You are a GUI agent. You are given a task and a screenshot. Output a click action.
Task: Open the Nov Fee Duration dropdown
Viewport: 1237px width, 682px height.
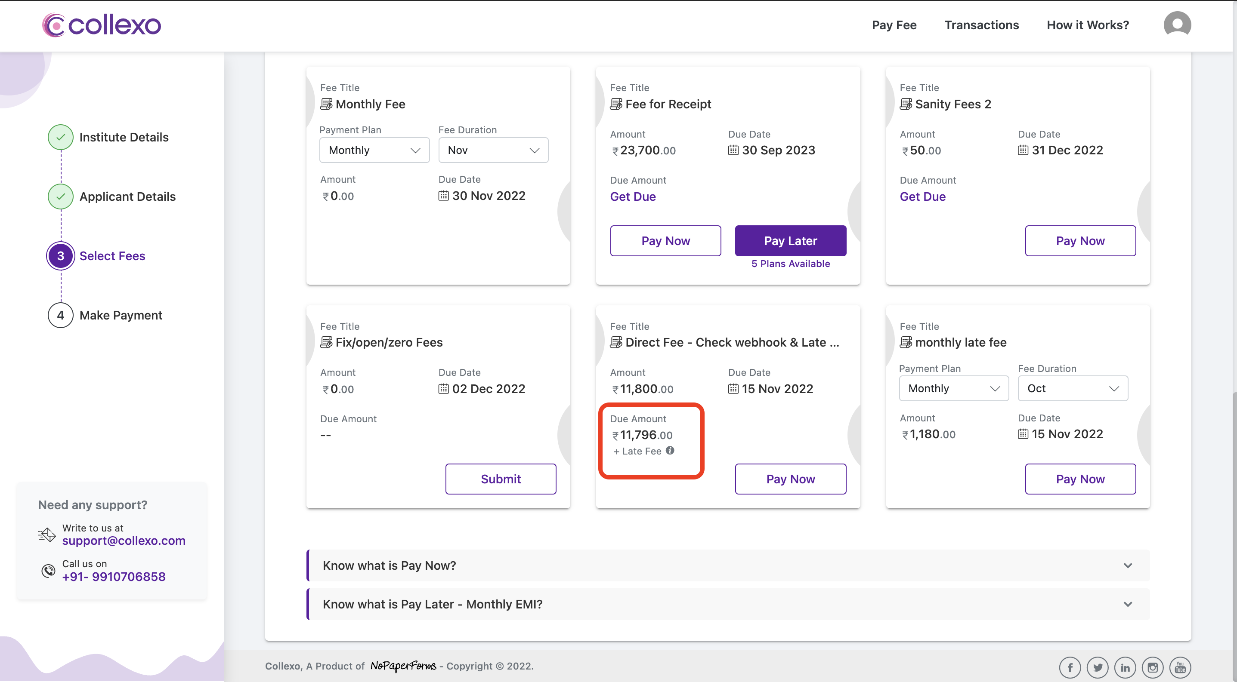pos(493,150)
